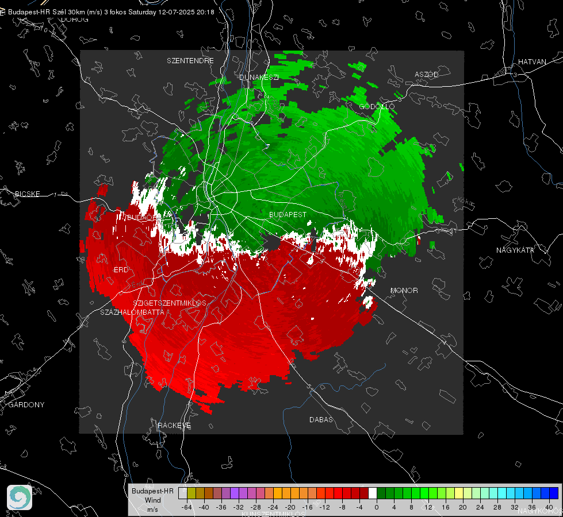Screen dimensions: 563x517
Task: Click the MONOR map label
Action: click(x=404, y=290)
